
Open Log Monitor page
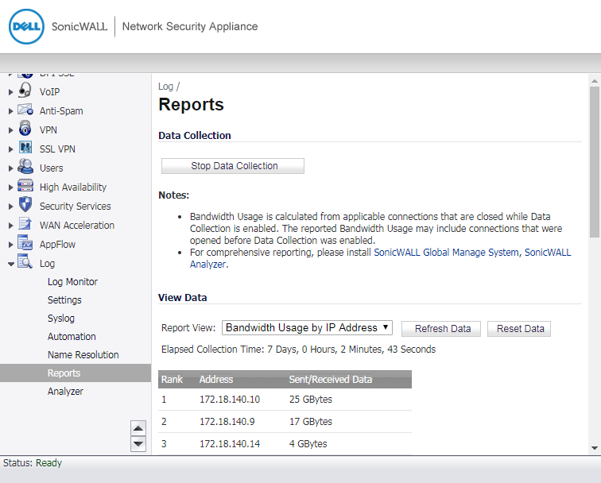click(72, 282)
